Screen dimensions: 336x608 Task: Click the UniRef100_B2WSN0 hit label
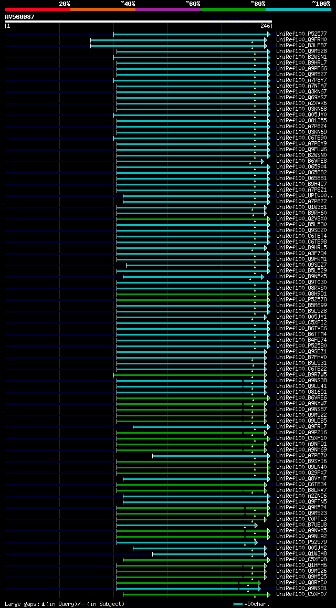(301, 155)
